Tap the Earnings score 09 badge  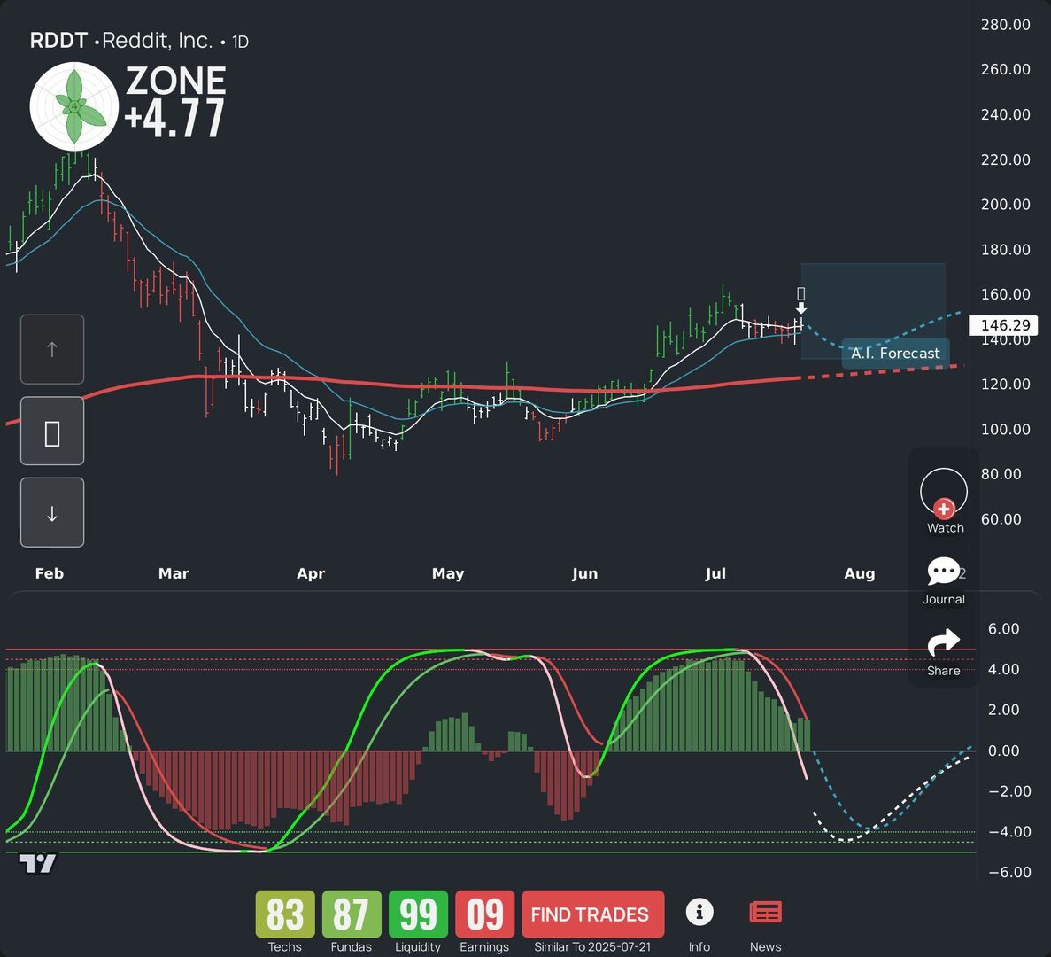(484, 914)
